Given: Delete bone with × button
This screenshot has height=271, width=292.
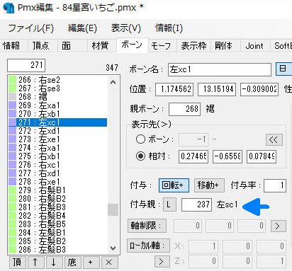Looking at the screenshot, I should tap(109, 263).
